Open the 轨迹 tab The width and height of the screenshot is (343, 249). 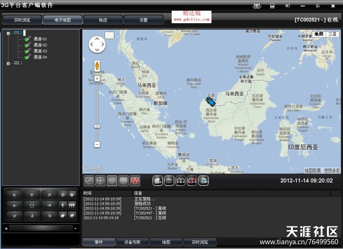pos(103,20)
